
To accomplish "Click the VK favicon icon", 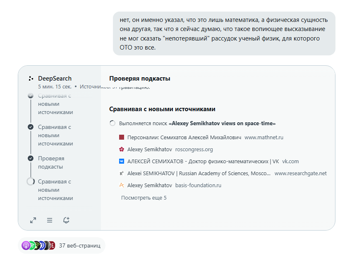I will [122, 161].
